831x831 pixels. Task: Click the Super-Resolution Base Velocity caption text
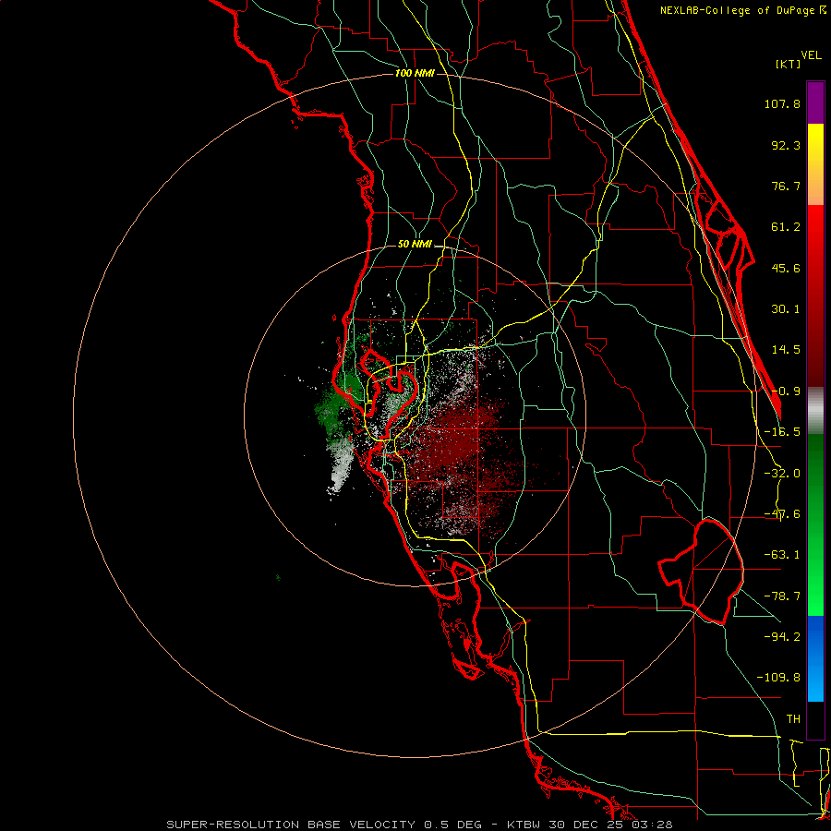pos(419,825)
